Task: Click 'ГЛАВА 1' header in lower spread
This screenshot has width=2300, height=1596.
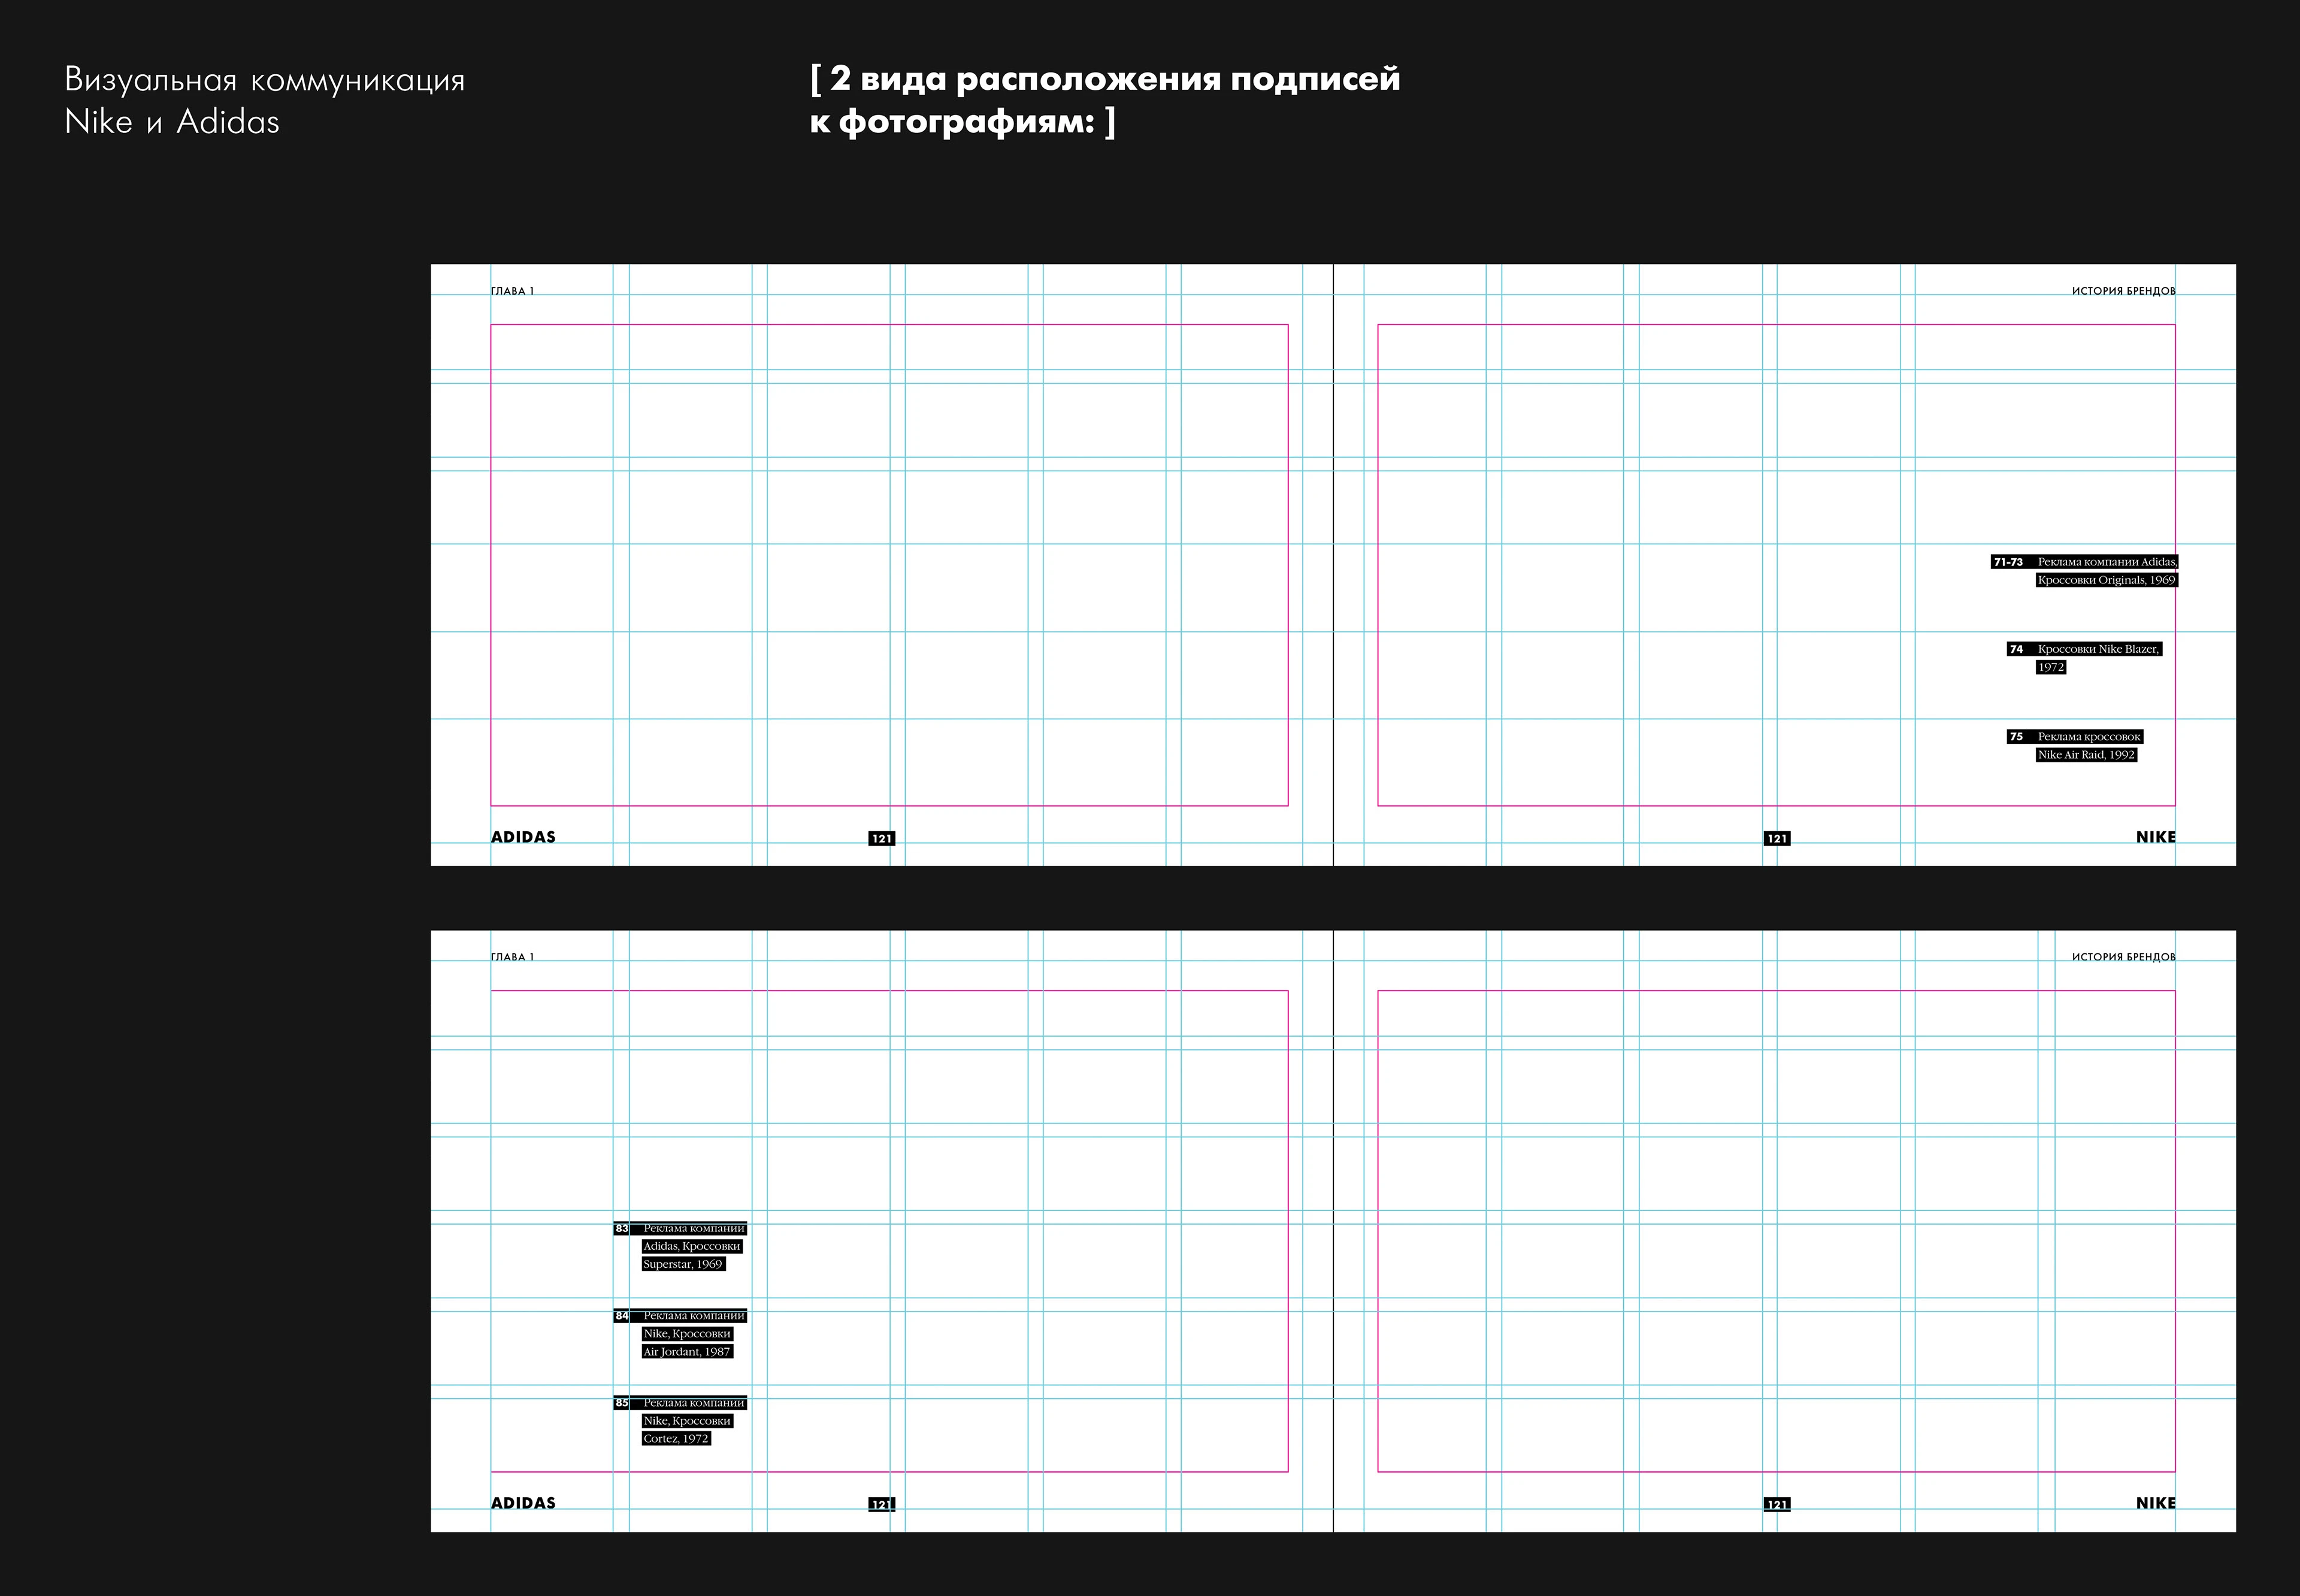Action: 512,957
